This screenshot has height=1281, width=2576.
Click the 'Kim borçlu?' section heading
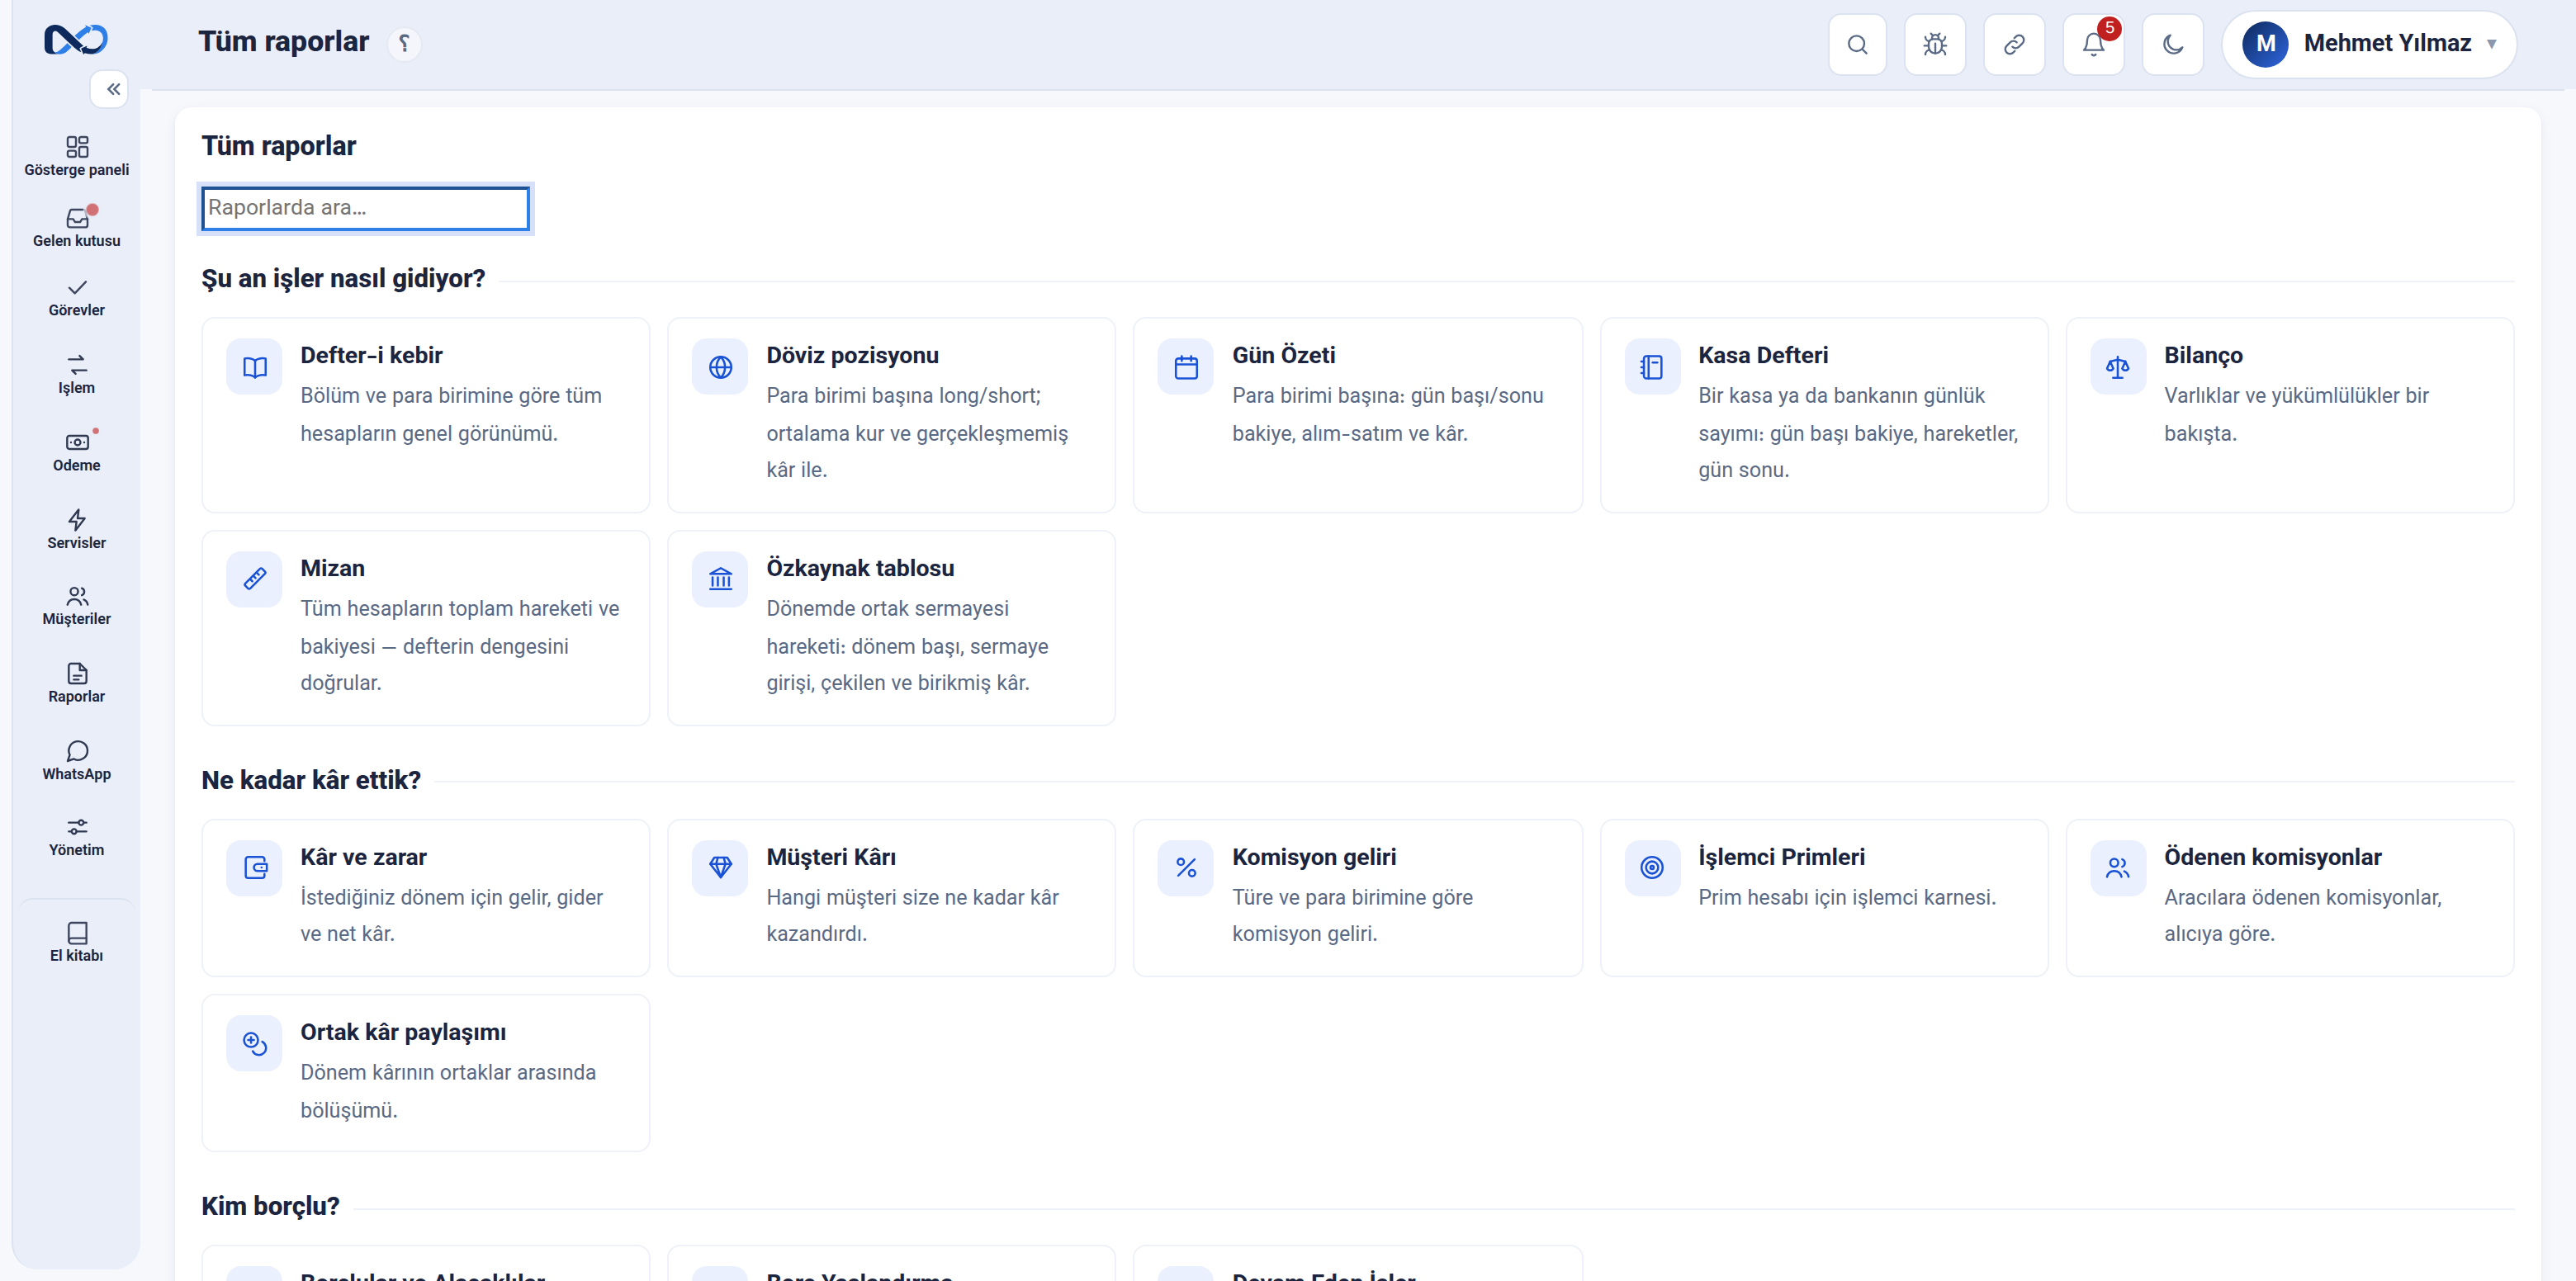click(x=270, y=1206)
